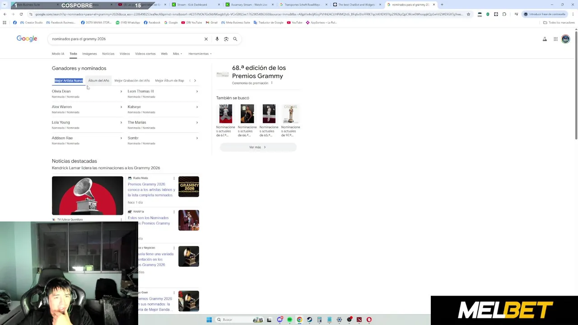Switch to the Noticias tab

pos(108,54)
